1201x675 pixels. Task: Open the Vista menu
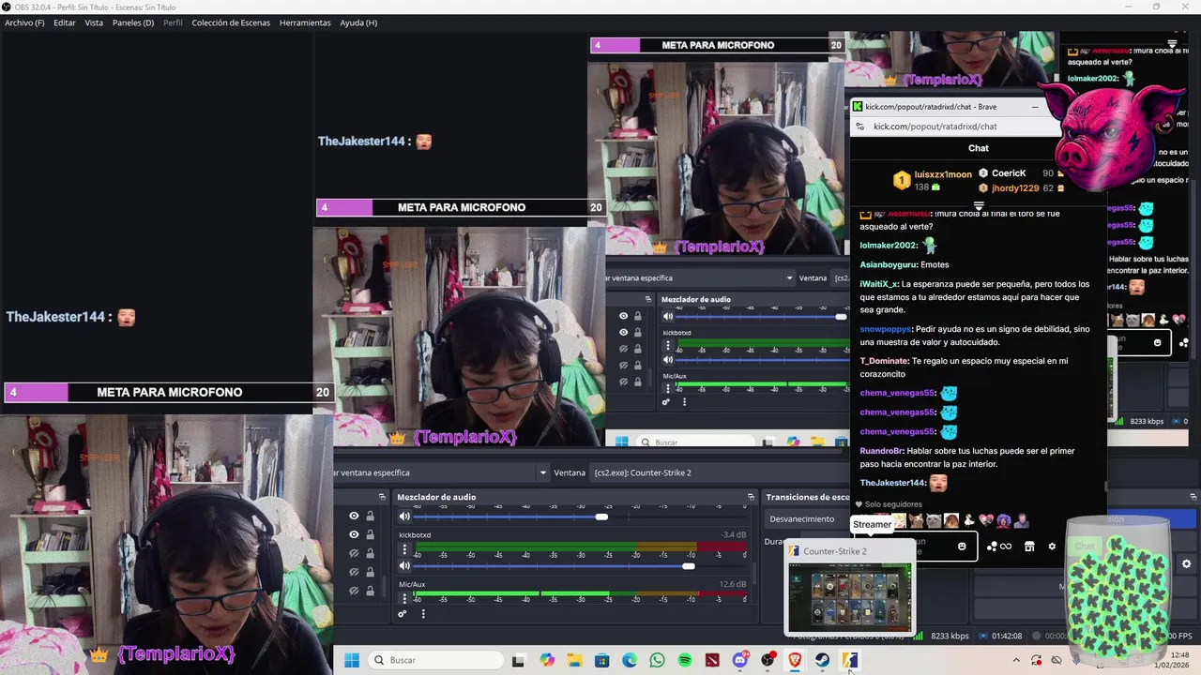[94, 22]
